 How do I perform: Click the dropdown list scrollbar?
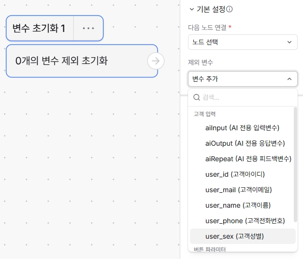(x=295, y=165)
